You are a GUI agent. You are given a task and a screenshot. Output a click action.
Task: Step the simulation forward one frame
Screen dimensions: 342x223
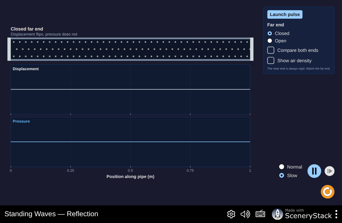click(x=329, y=171)
